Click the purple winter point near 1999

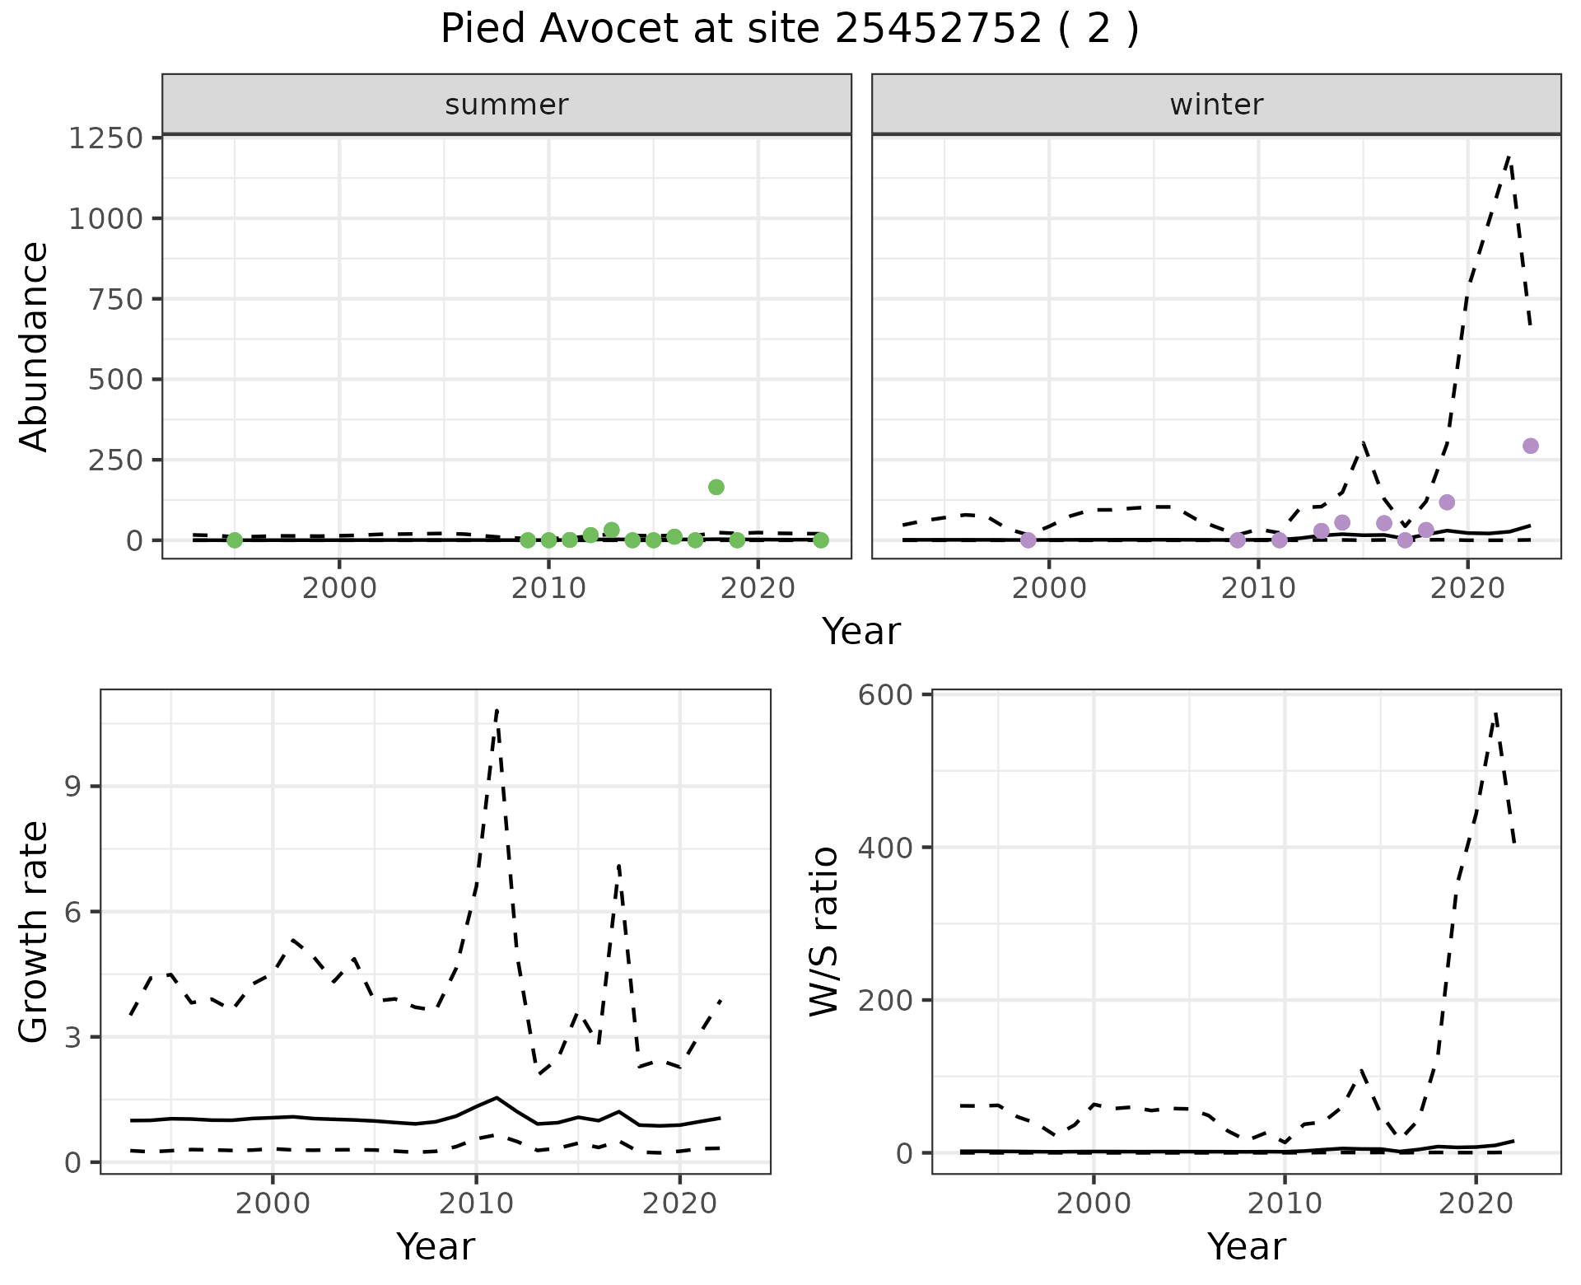point(1028,540)
